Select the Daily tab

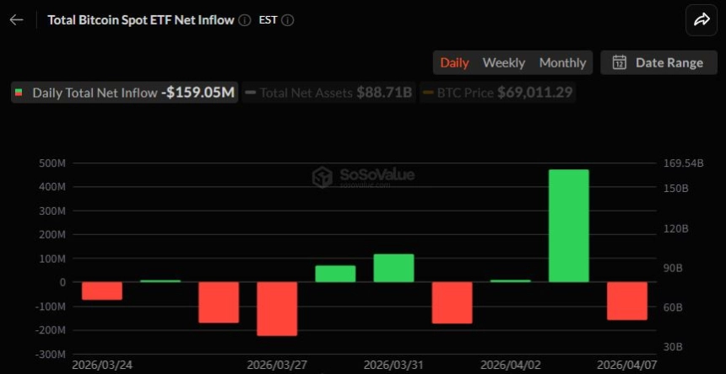point(454,62)
